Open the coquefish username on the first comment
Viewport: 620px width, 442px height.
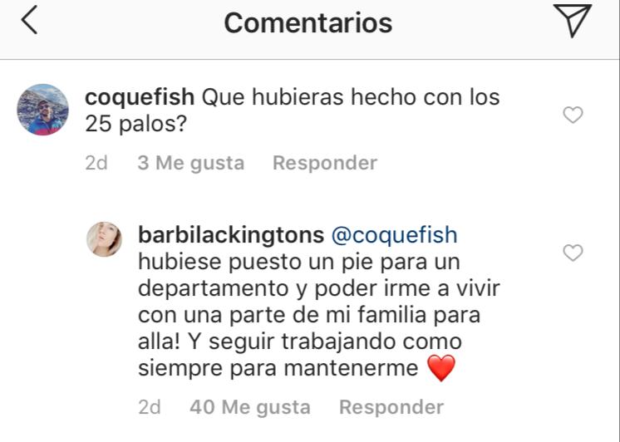(140, 97)
